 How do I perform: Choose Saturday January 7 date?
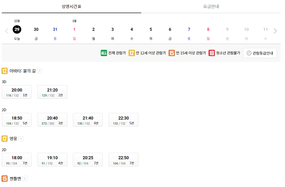click(x=189, y=29)
